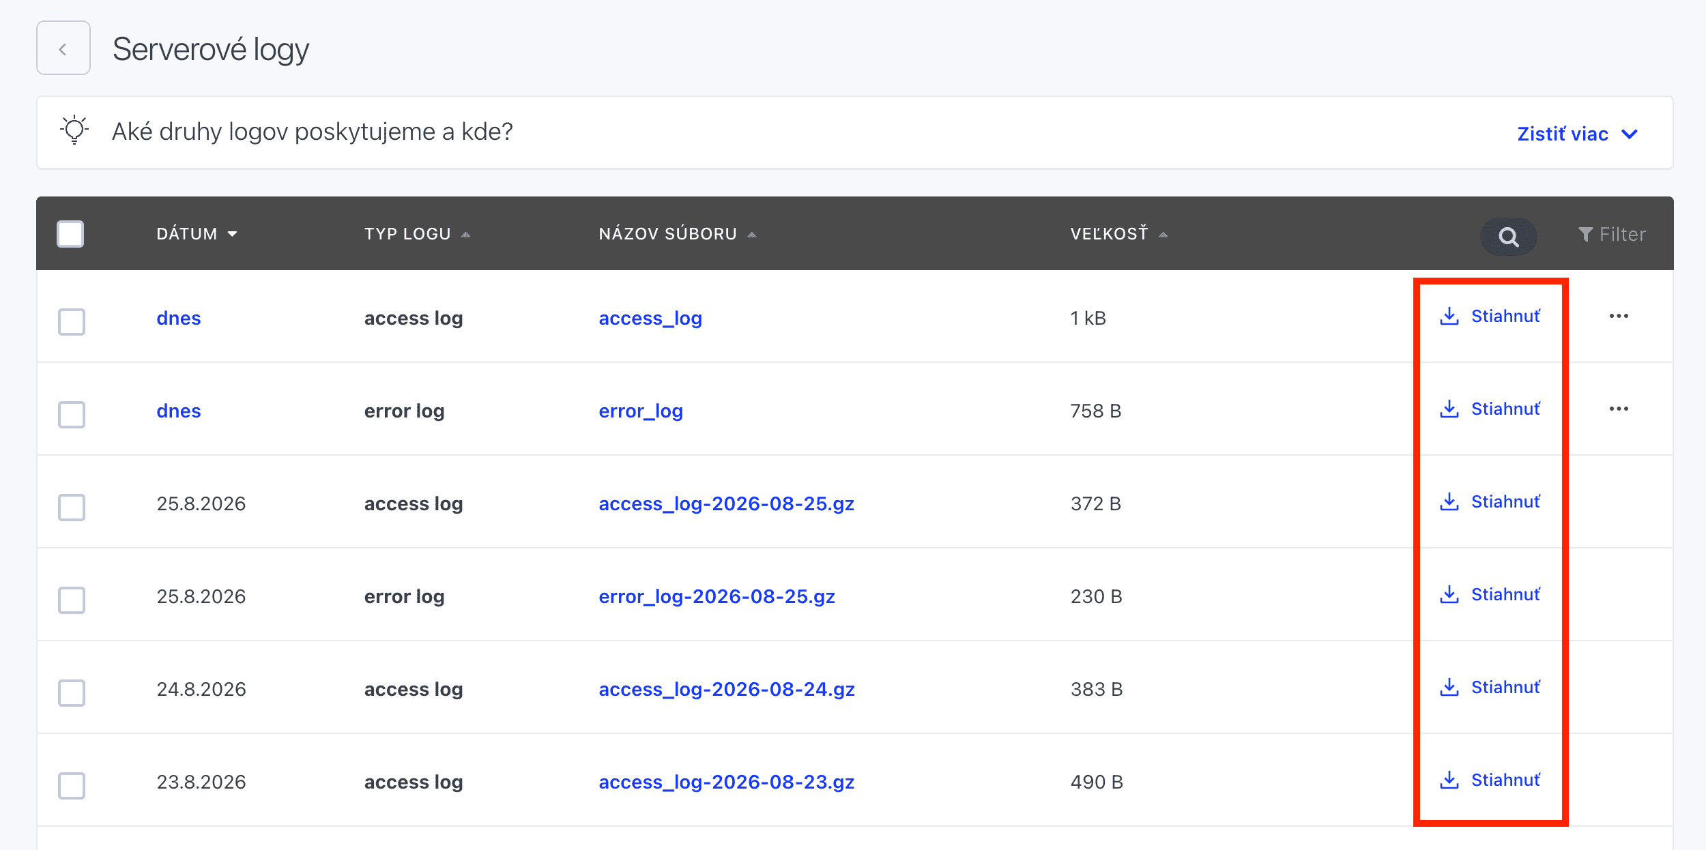Click the '490 B' size value
Screen dimensions: 1706x850
click(1097, 782)
